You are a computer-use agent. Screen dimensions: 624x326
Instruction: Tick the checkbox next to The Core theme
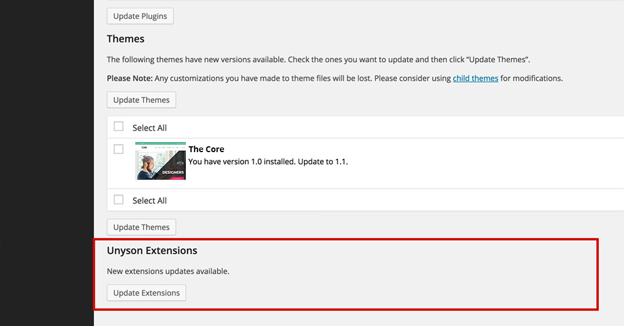[x=119, y=149]
